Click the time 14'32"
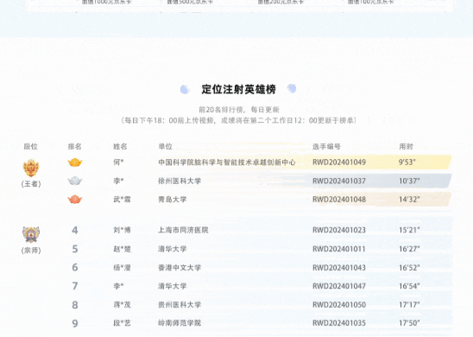The width and height of the screenshot is (473, 337). click(409, 200)
